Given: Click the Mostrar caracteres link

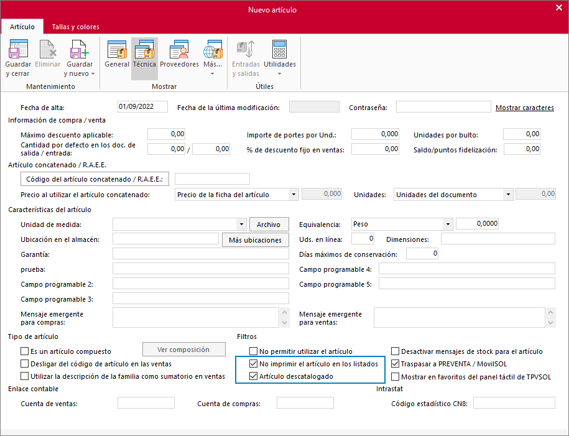Looking at the screenshot, I should [x=524, y=108].
